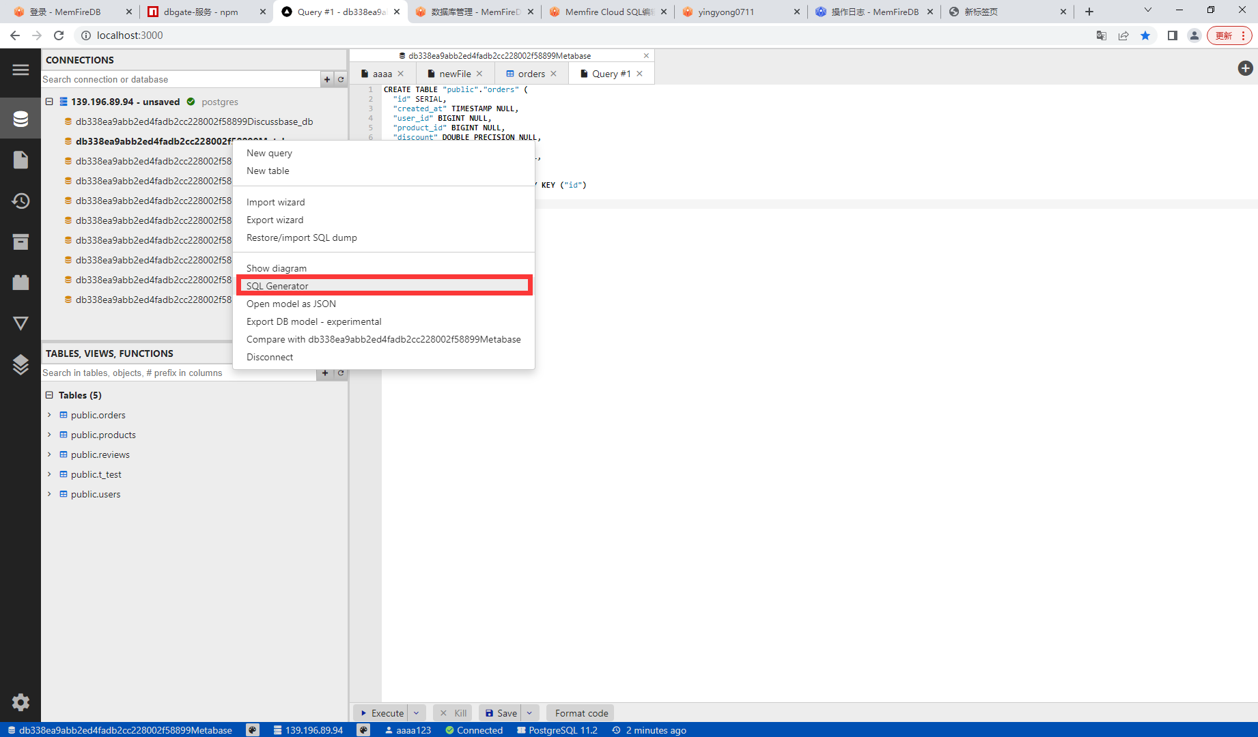
Task: Open the Execute dropdown arrow
Action: point(417,713)
